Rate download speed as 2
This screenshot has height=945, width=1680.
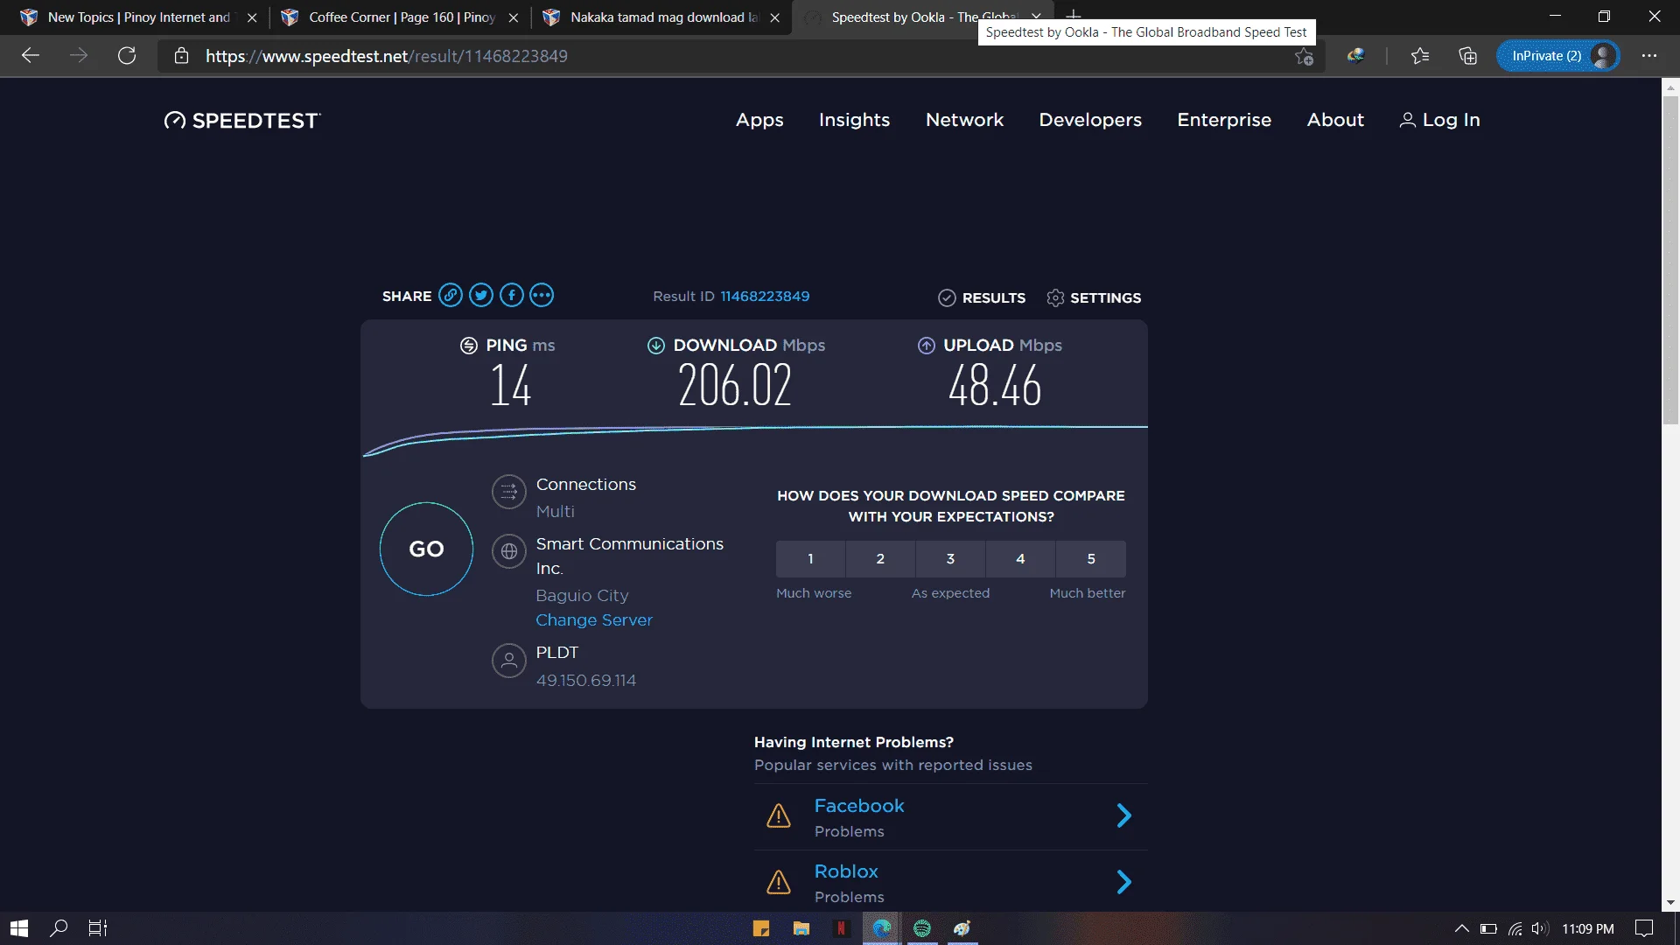coord(880,559)
